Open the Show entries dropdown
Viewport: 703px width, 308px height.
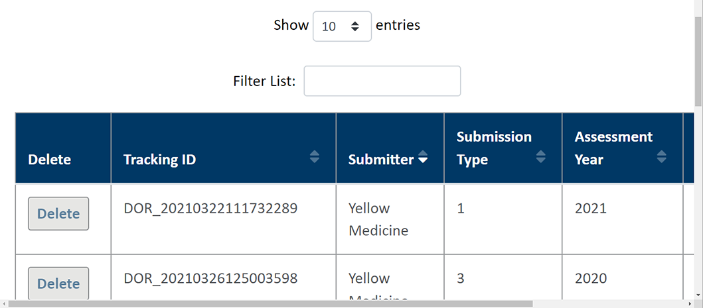pos(342,26)
